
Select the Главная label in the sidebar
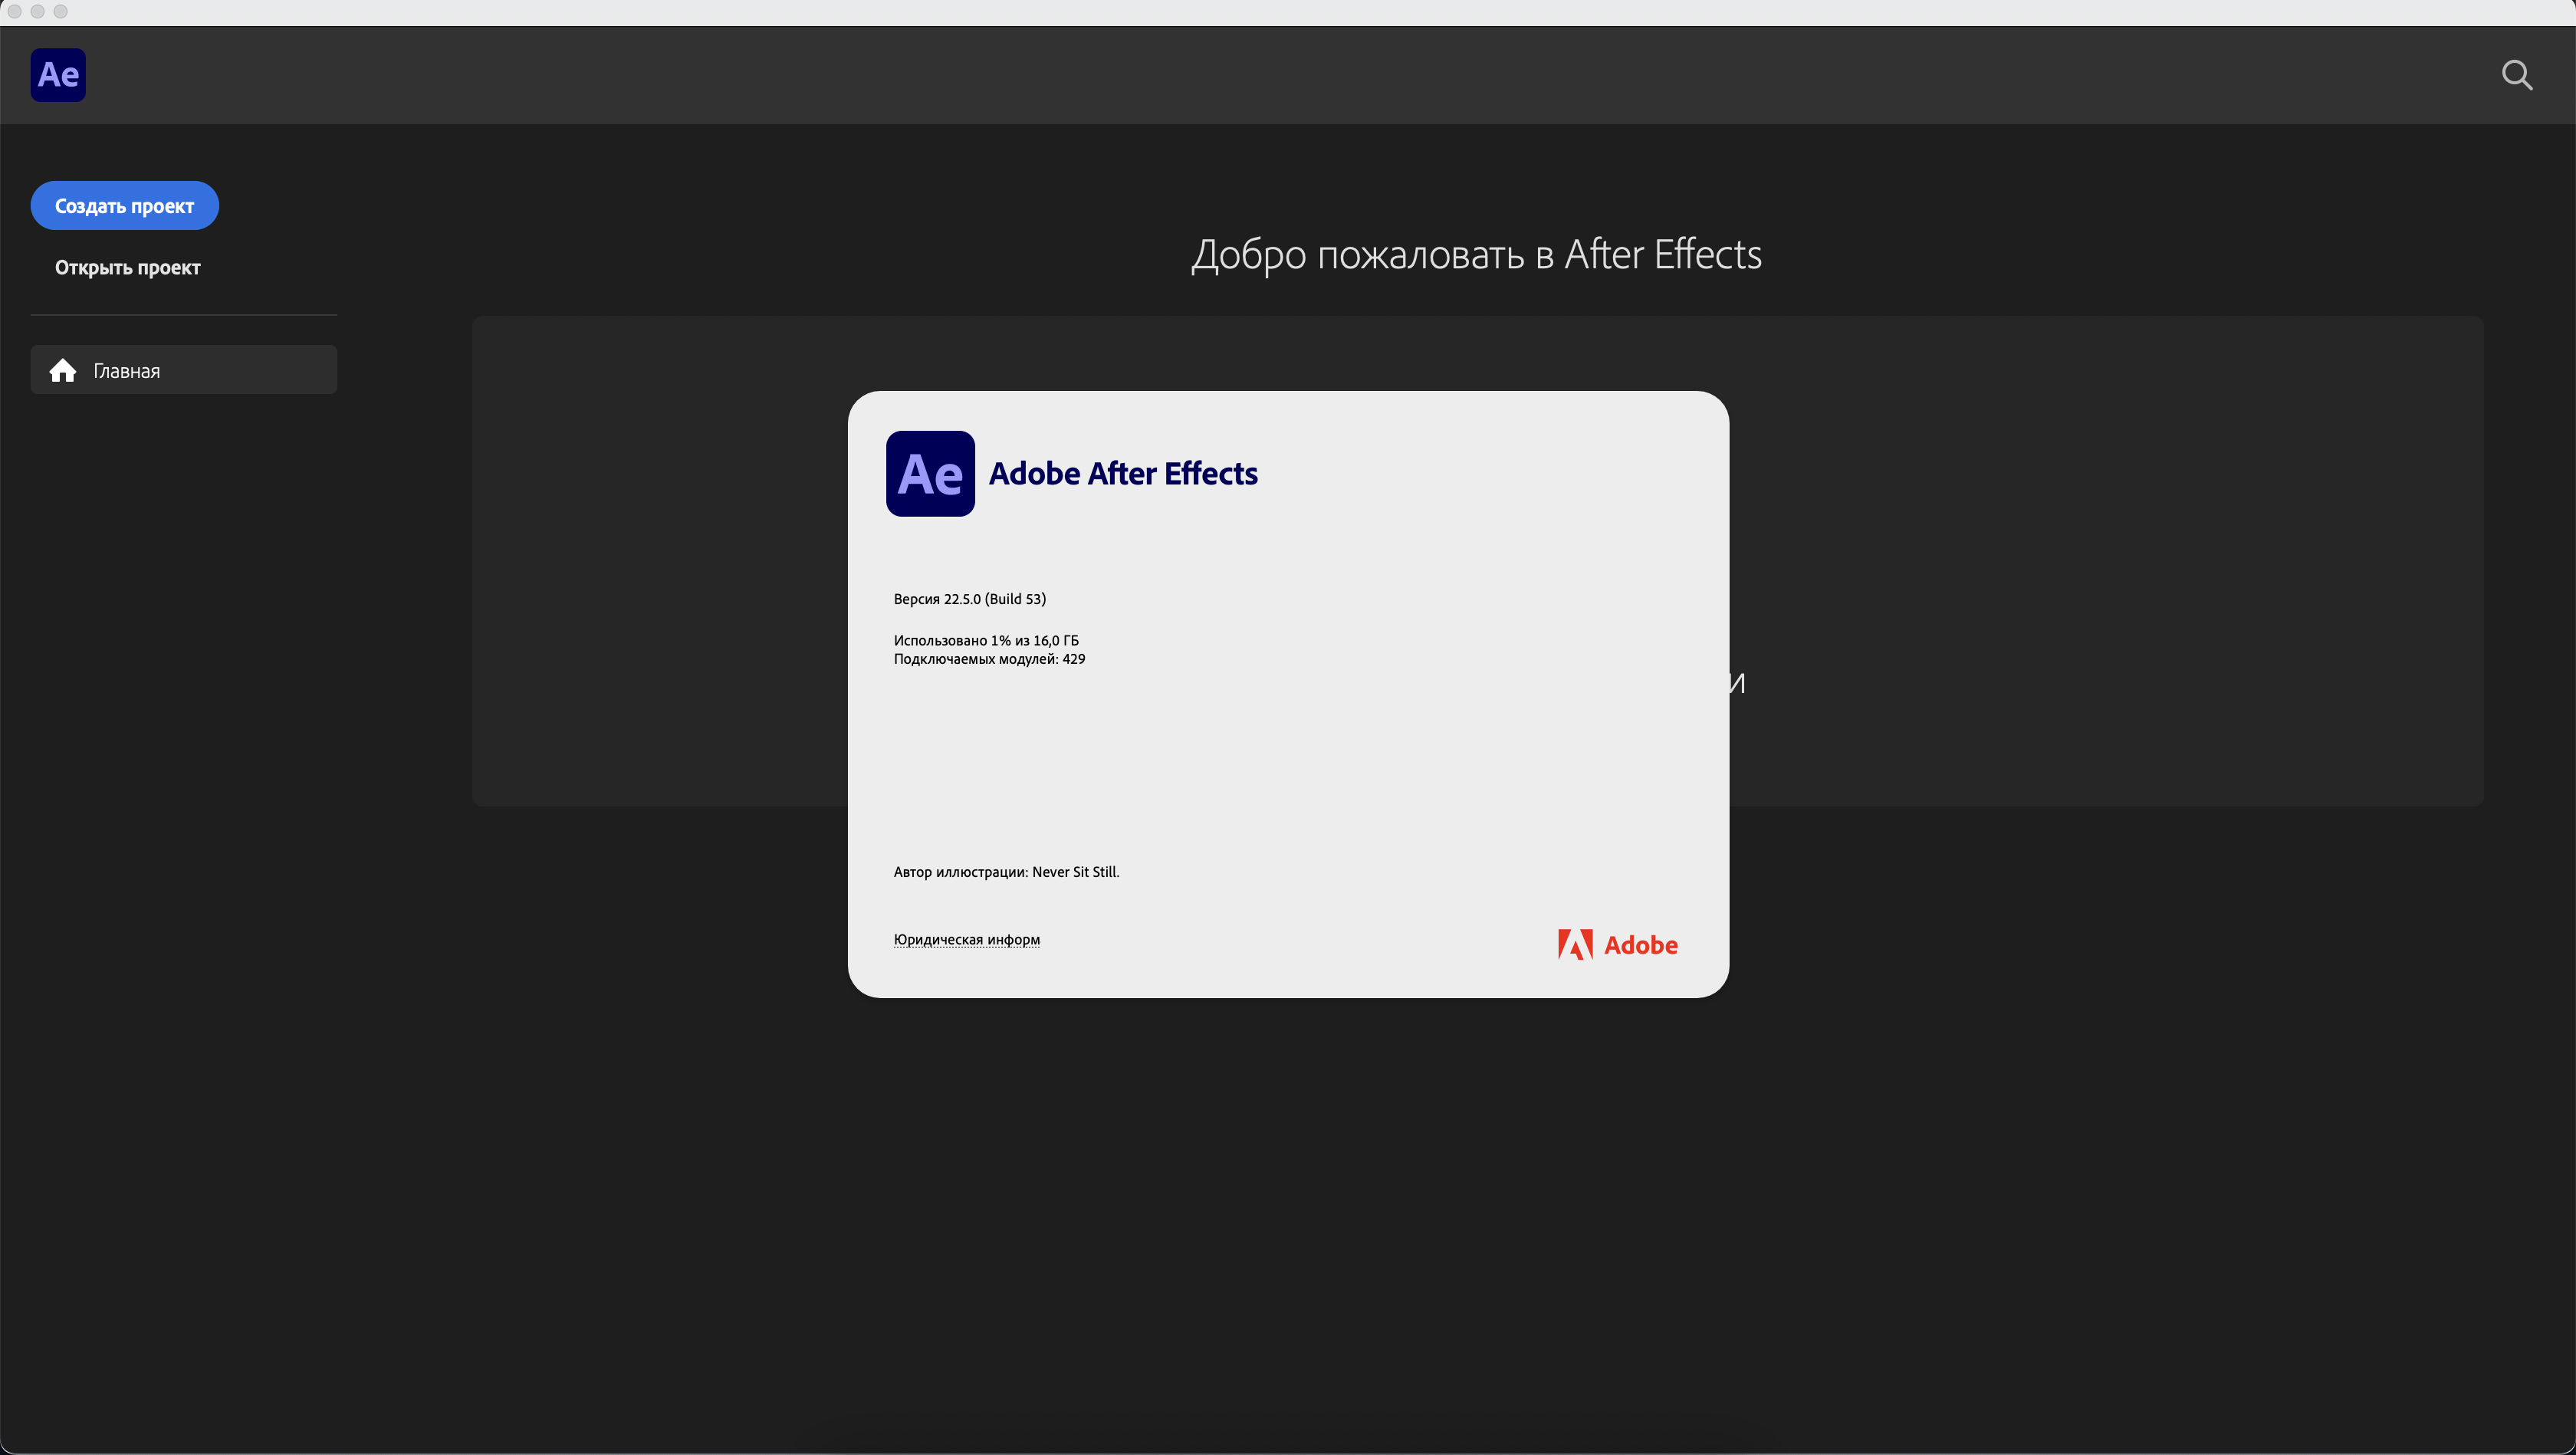[127, 371]
